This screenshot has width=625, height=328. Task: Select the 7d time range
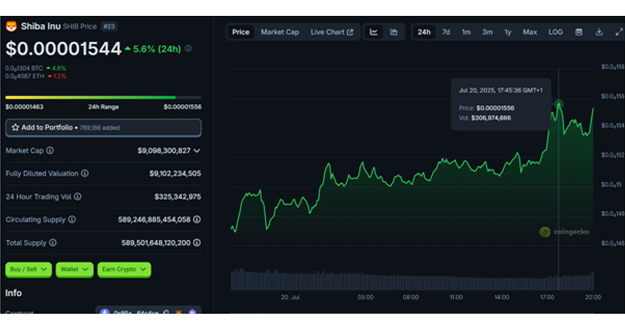coord(446,32)
